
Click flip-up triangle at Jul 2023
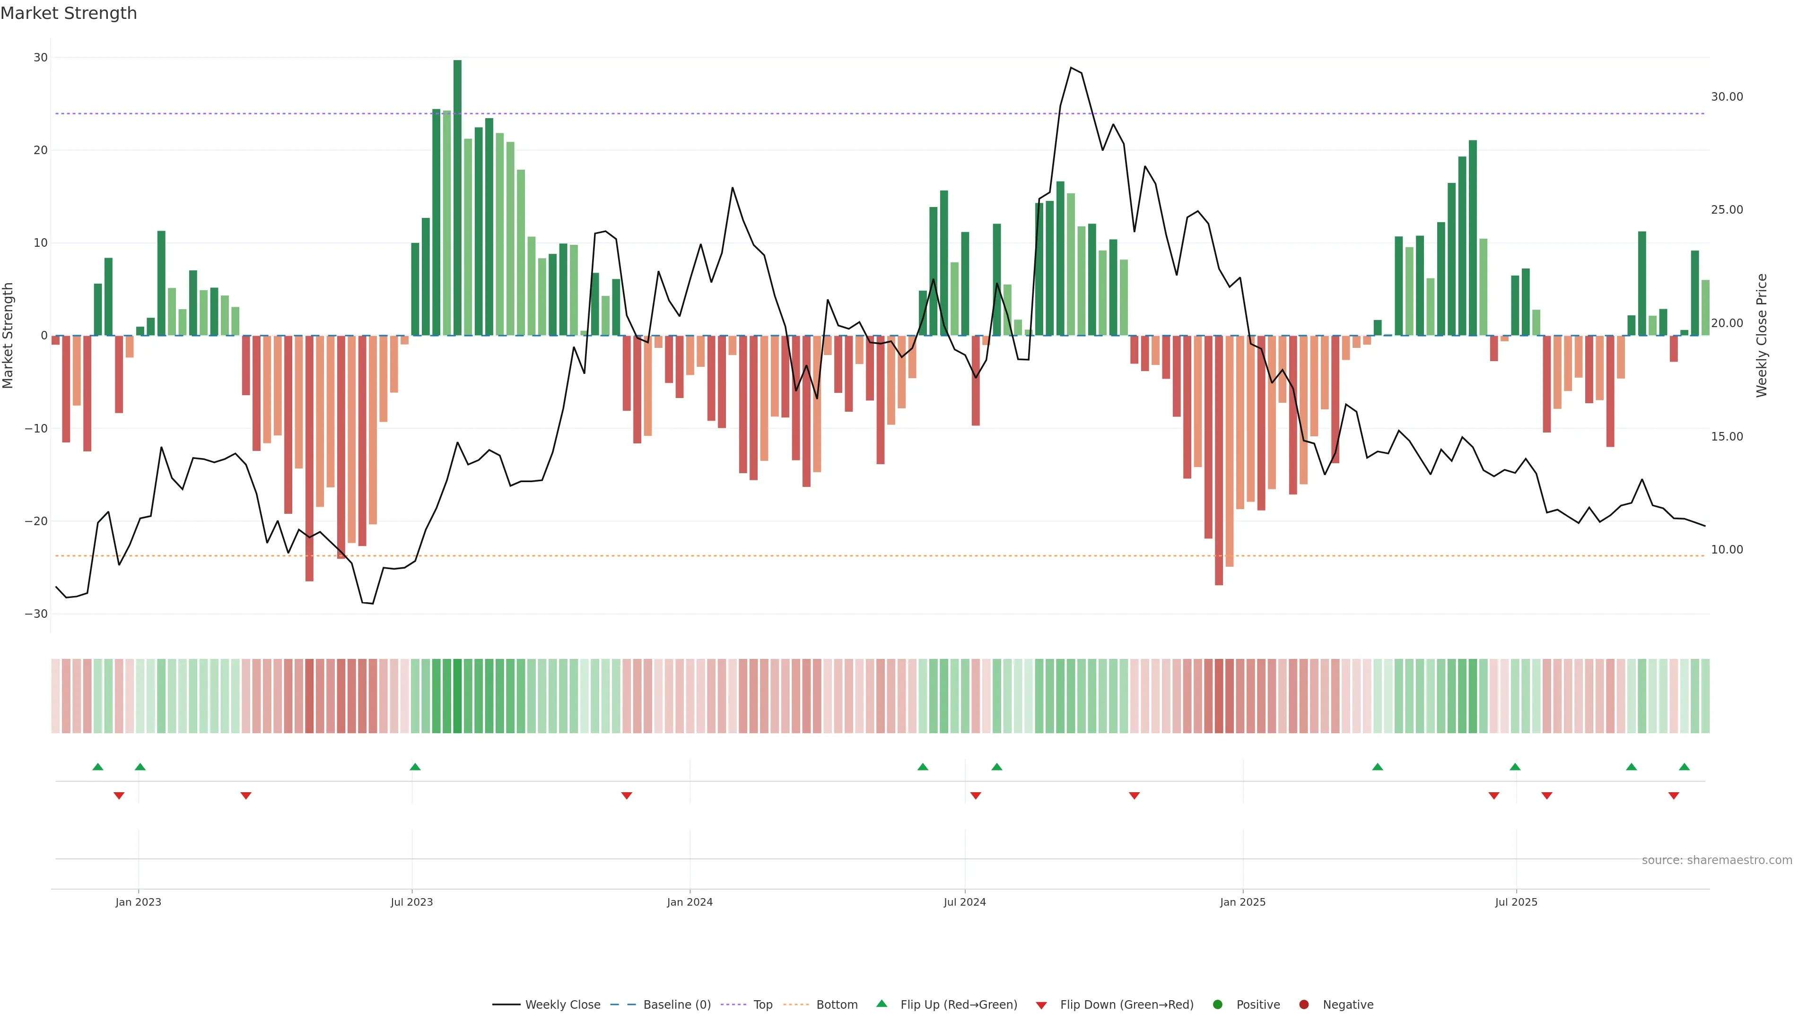(x=415, y=767)
